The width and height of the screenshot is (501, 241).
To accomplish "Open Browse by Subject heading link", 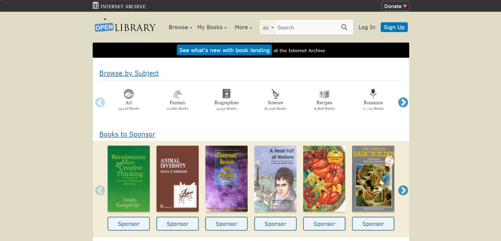I will coord(129,73).
